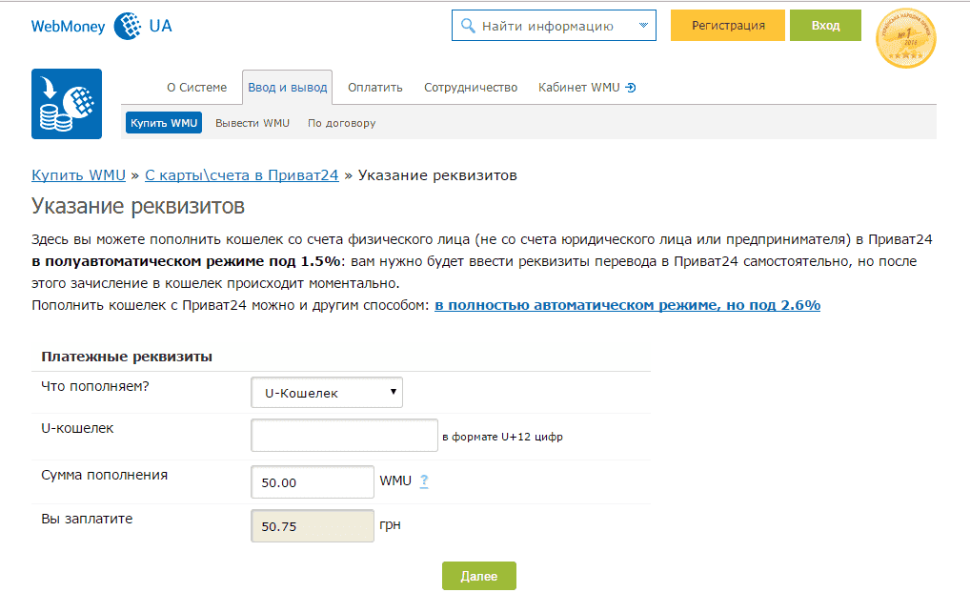
Task: Select Вывести WMU submenu item
Action: (253, 123)
